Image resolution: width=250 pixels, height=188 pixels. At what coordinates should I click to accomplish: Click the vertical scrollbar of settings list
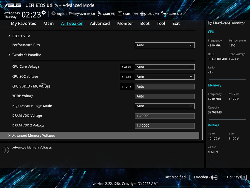click(x=202, y=114)
